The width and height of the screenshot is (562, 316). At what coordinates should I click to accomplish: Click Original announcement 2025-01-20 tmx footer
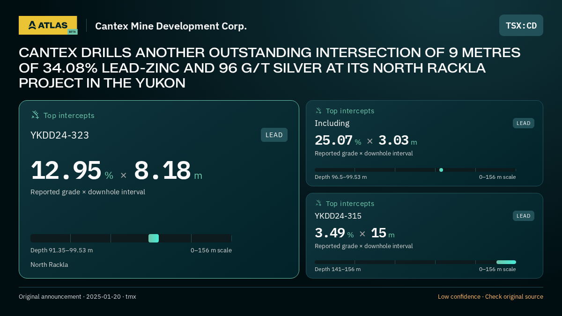point(77,297)
